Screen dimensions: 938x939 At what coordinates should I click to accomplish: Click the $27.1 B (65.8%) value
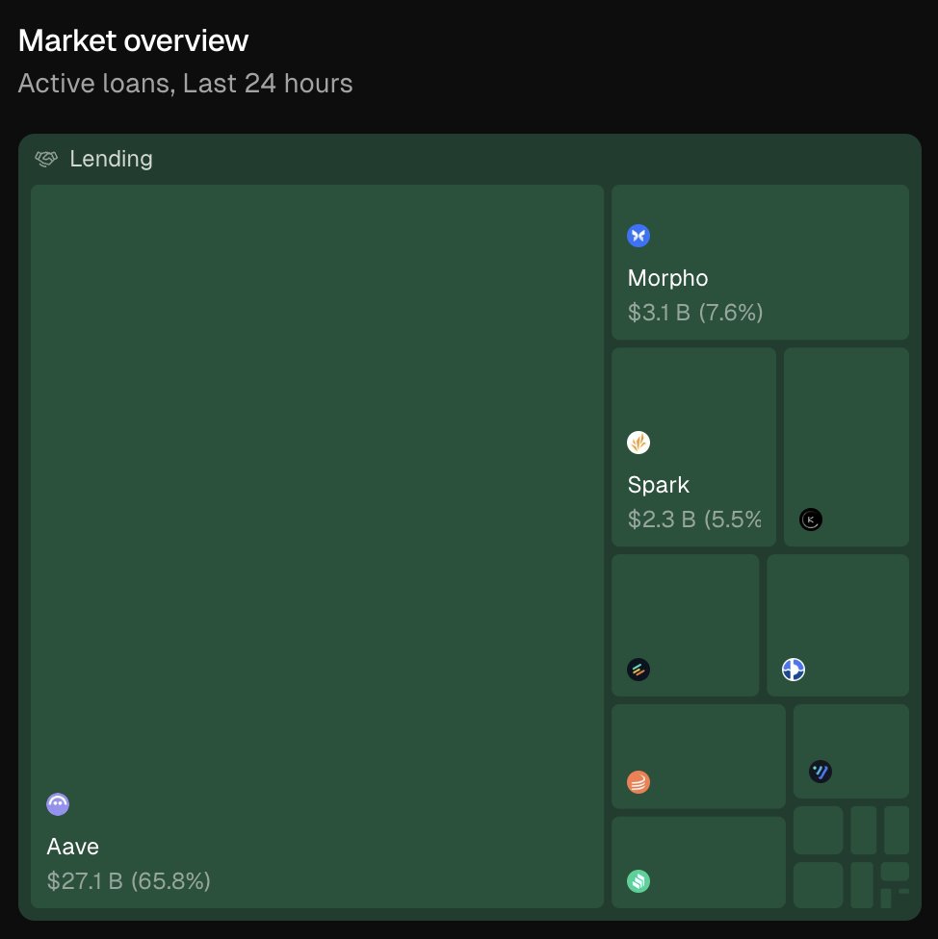tap(128, 881)
